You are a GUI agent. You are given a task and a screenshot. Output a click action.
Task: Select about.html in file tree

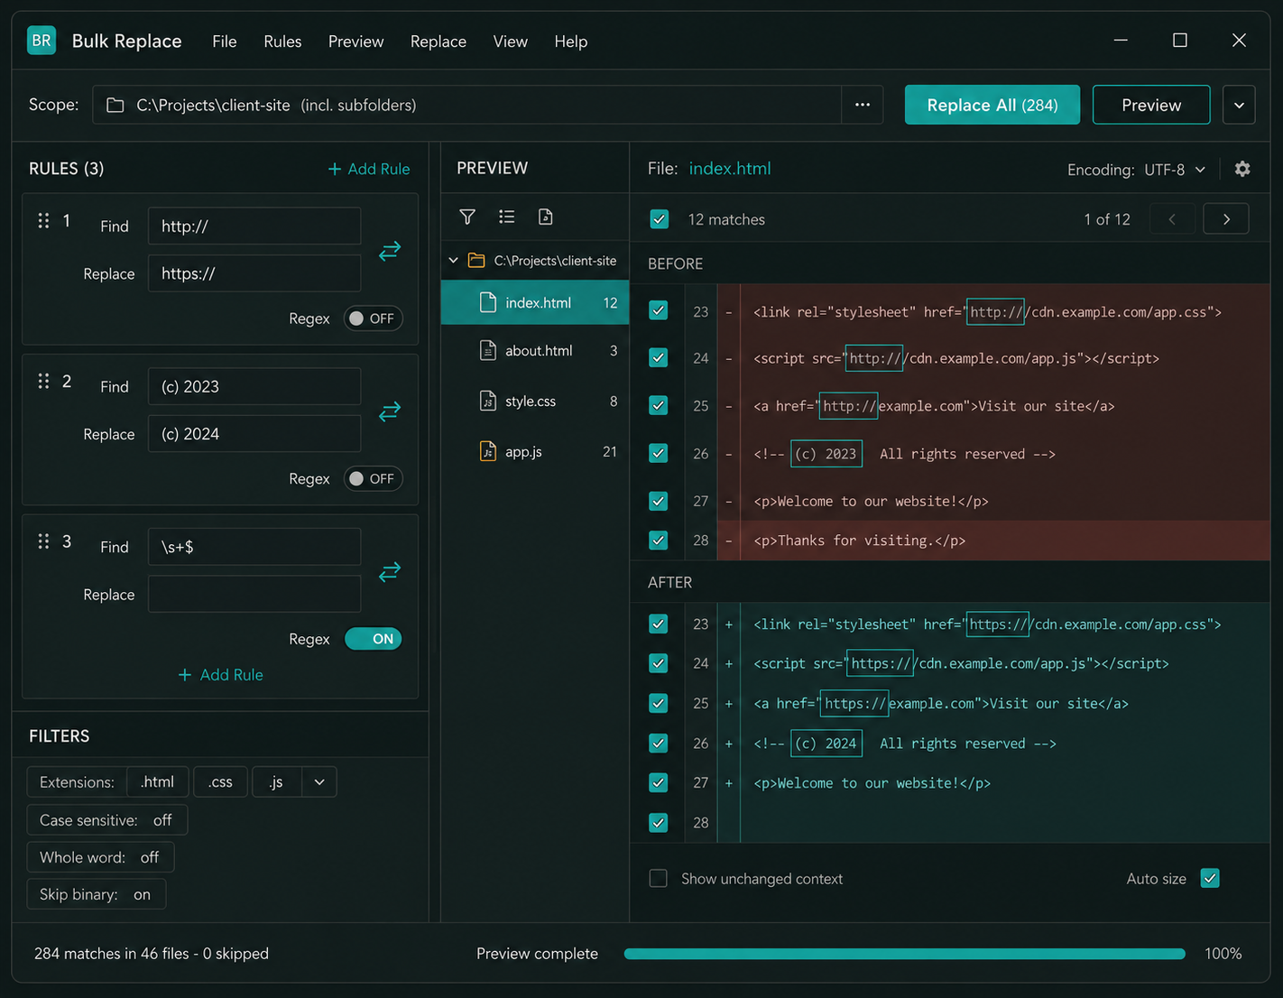point(535,350)
